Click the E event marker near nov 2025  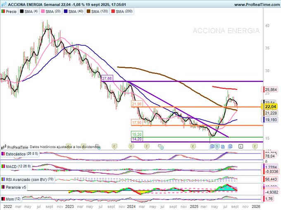point(255,147)
